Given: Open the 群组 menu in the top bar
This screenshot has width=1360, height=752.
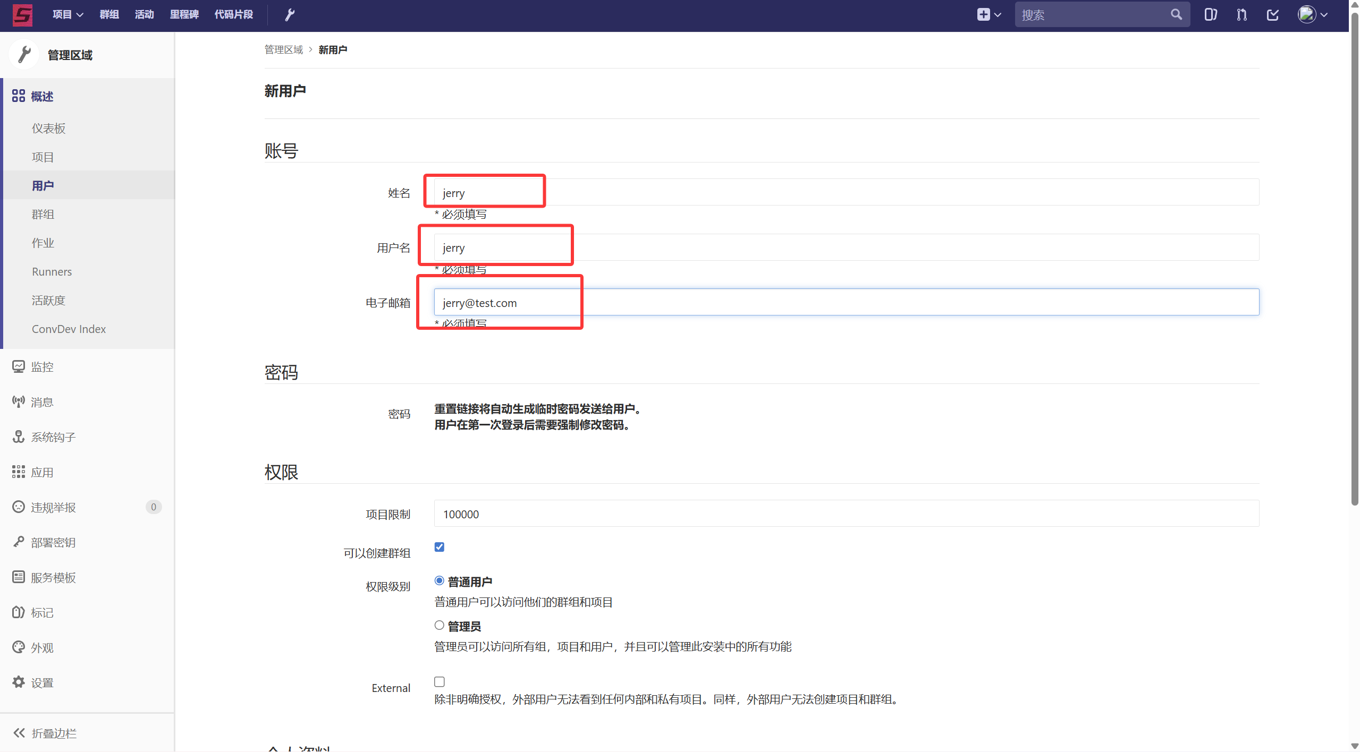Looking at the screenshot, I should 109,14.
